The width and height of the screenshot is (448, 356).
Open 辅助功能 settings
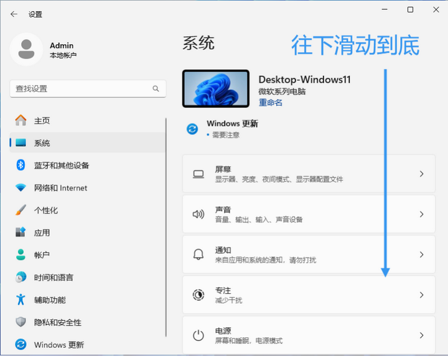click(88, 300)
